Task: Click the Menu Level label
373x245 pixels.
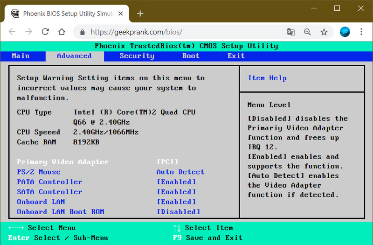Action: pyautogui.click(x=269, y=105)
